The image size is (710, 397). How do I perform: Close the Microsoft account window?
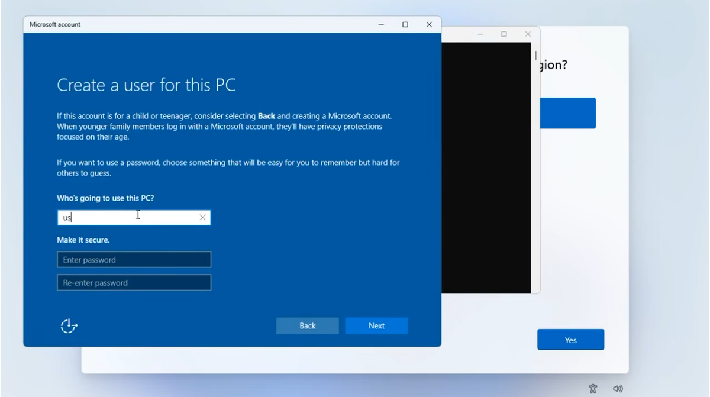tap(429, 24)
